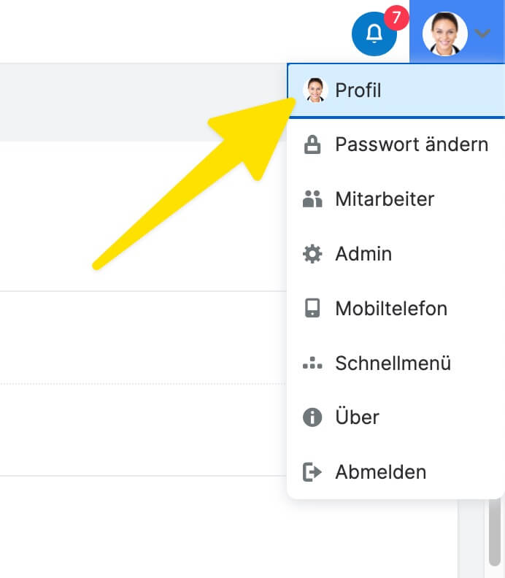The image size is (505, 578).
Task: Click the dots icon beside Schnellmenü
Action: (312, 363)
